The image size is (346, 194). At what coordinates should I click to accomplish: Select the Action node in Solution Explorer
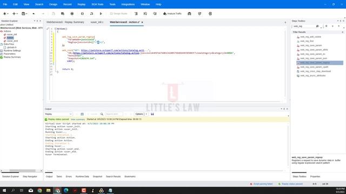pyautogui.click(x=10, y=38)
